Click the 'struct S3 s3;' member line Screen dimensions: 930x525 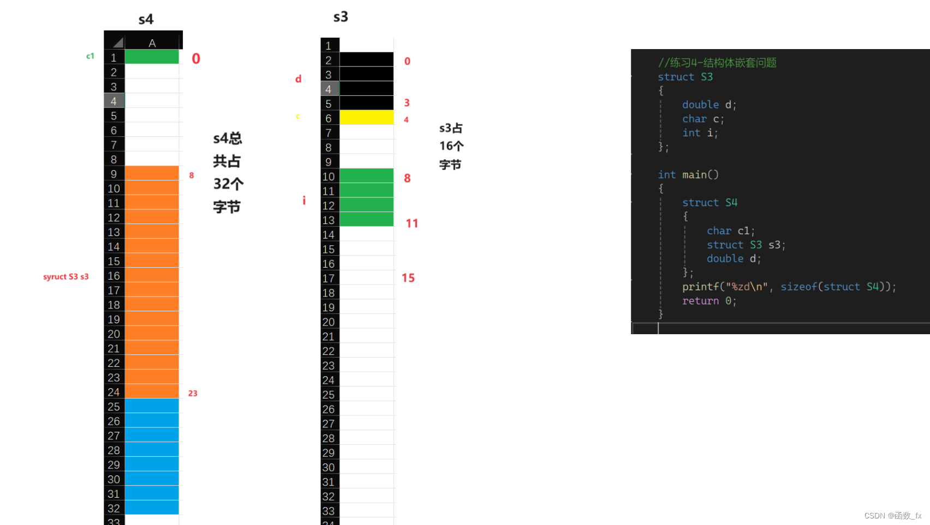[x=747, y=245]
